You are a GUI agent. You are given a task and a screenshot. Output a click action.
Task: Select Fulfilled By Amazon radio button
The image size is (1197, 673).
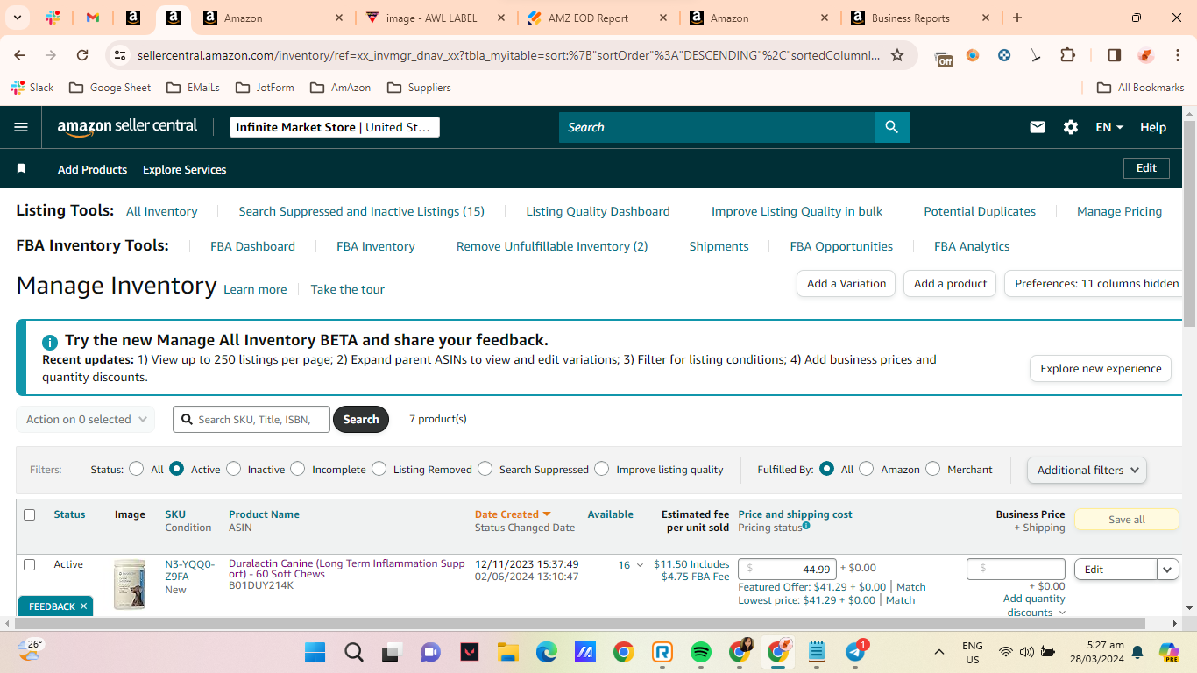(866, 469)
